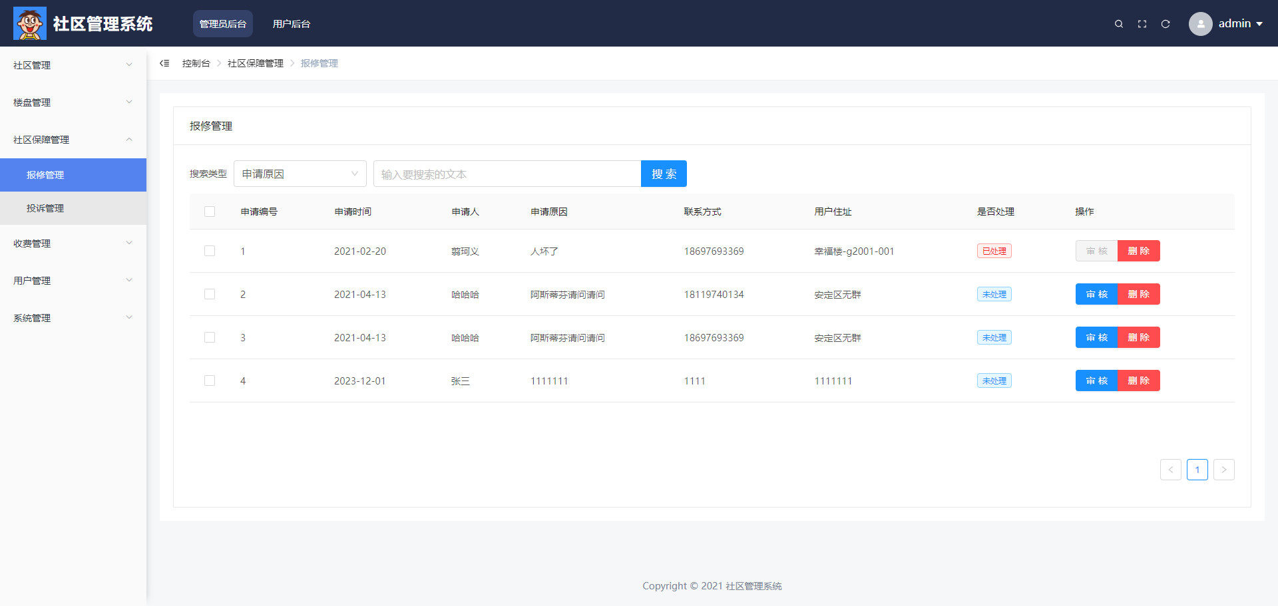Toggle fullscreen mode icon

point(1142,24)
